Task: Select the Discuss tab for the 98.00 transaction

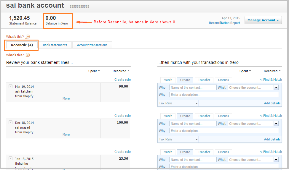Action: coord(223,80)
